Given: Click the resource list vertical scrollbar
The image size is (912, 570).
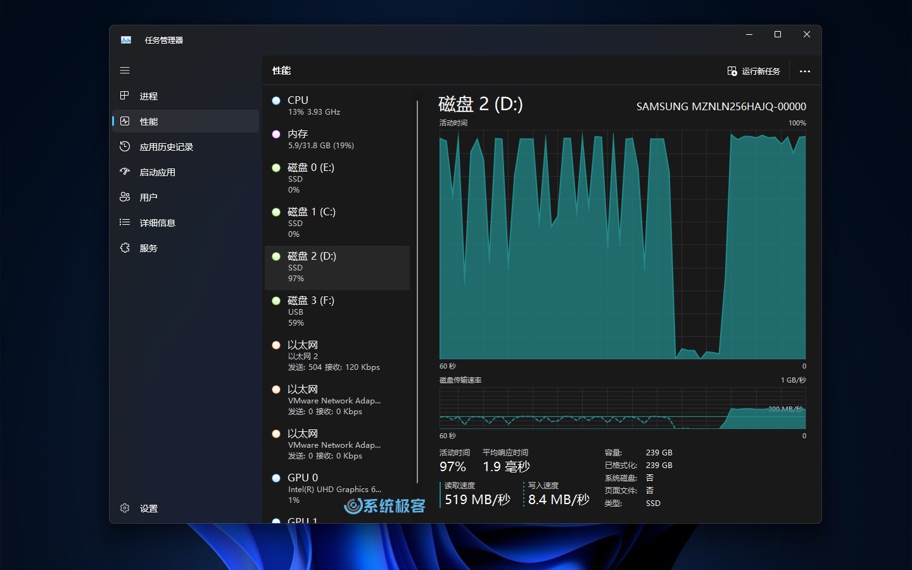Looking at the screenshot, I should tap(417, 291).
